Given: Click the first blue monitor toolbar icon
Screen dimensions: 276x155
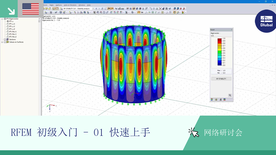Looking at the screenshot, I should click(175, 8).
